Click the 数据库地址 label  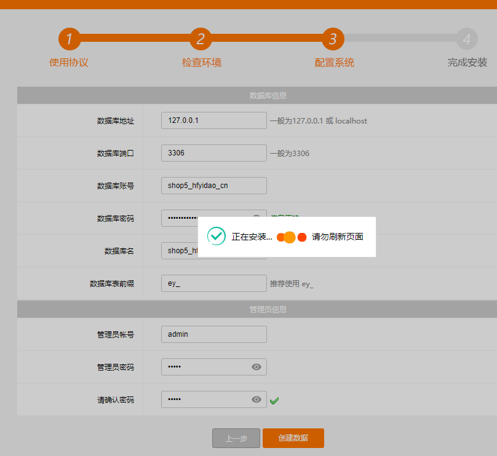pyautogui.click(x=116, y=121)
